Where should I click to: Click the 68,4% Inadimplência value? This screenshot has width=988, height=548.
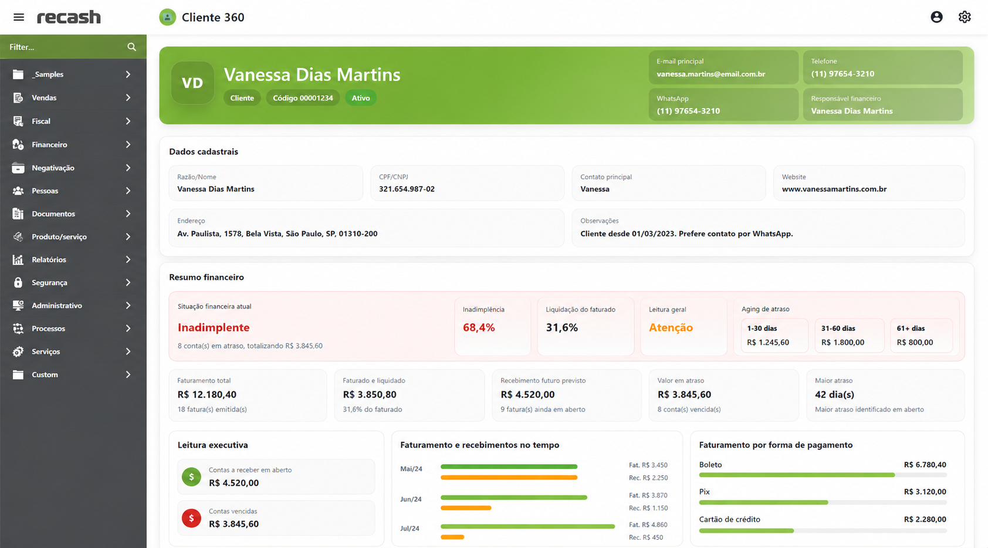(x=479, y=327)
